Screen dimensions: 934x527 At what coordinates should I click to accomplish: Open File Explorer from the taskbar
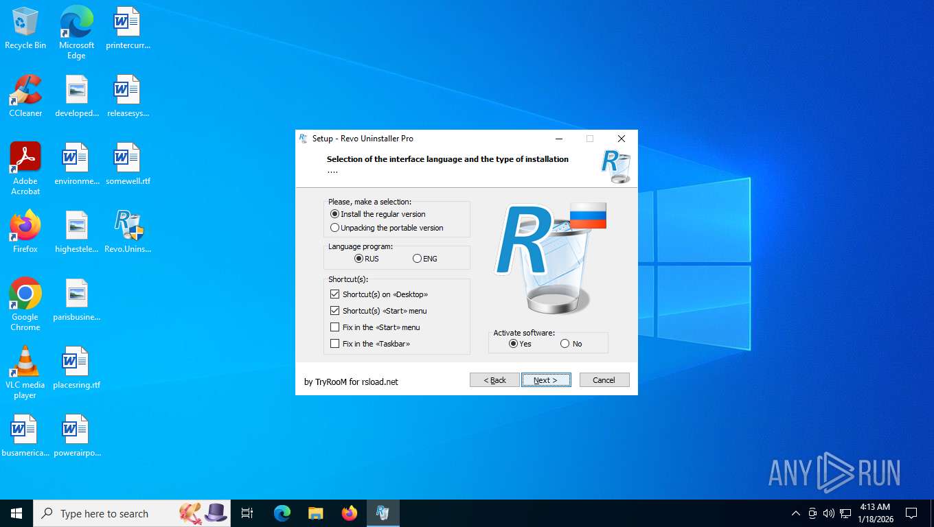[x=315, y=513]
